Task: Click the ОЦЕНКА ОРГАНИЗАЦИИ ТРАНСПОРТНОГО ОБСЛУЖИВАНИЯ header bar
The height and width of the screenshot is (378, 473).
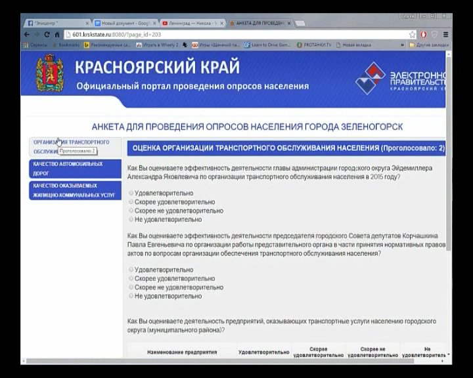Action: 286,148
